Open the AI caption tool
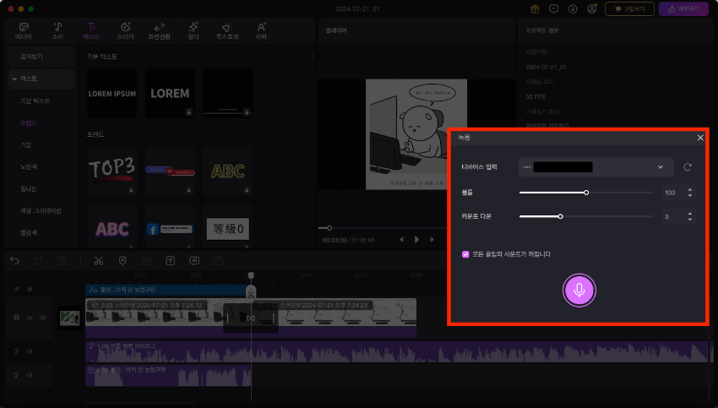 coord(194,261)
